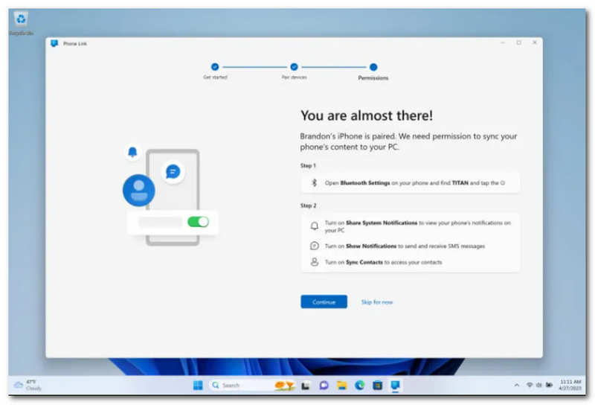Viewport: 595px width, 405px height.
Task: Click the Phone Link icon in the title bar
Action: coord(54,43)
